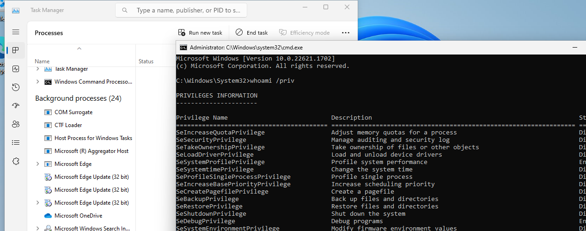
Task: Collapse the column header chevron above Name
Action: (79, 49)
